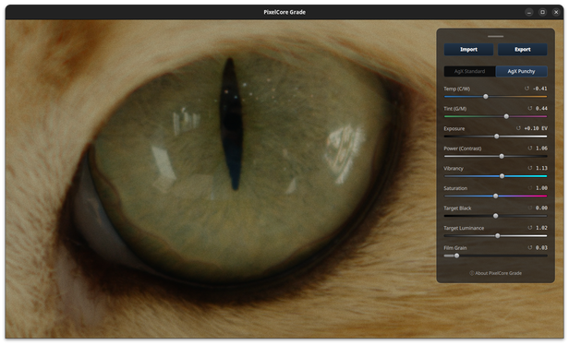Reset the Temp (C/W) value

527,89
